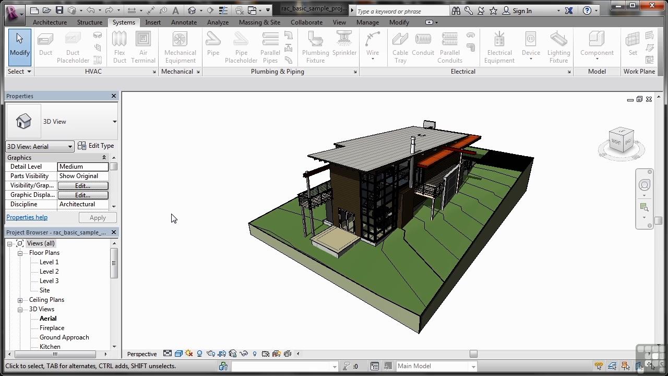Click the Apply button in Properties

(98, 218)
